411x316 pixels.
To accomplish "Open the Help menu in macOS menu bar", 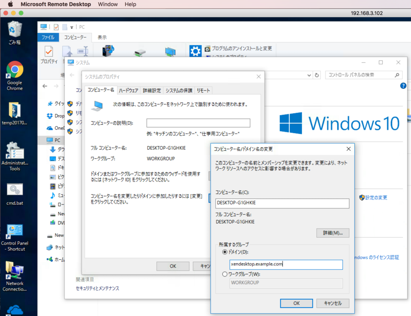I will point(130,4).
